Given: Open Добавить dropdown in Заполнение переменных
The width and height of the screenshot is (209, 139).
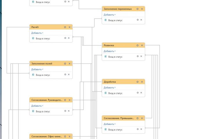Looking at the screenshot, I should (x=110, y=15).
